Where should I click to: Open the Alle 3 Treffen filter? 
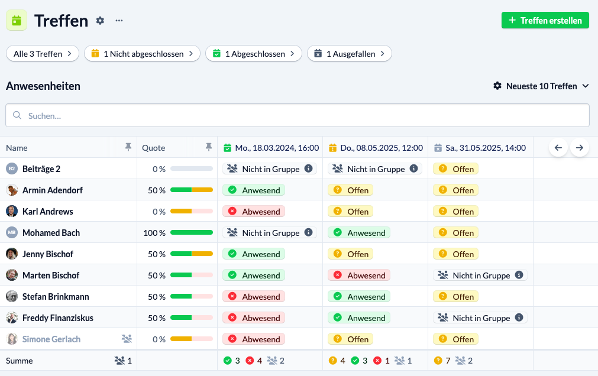coord(43,53)
